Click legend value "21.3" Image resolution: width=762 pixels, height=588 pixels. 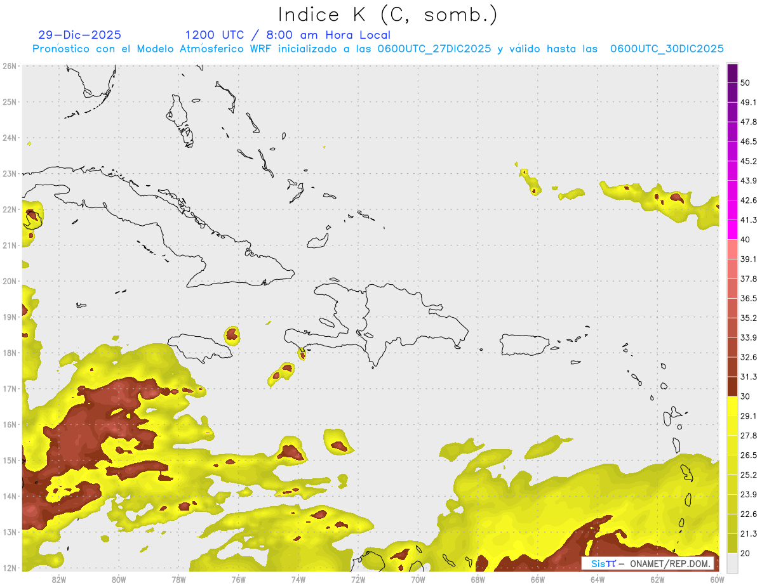point(749,534)
